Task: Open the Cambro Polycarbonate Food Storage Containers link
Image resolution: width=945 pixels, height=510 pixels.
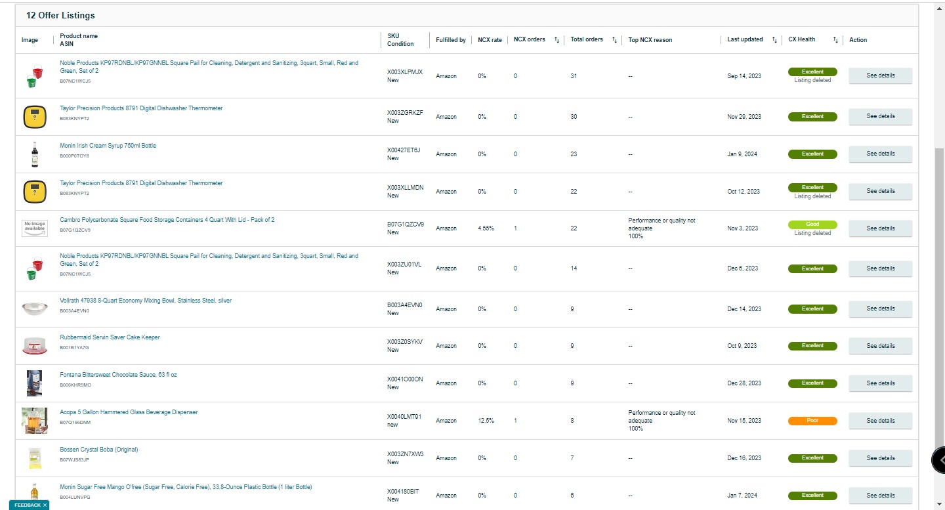Action: (167, 220)
